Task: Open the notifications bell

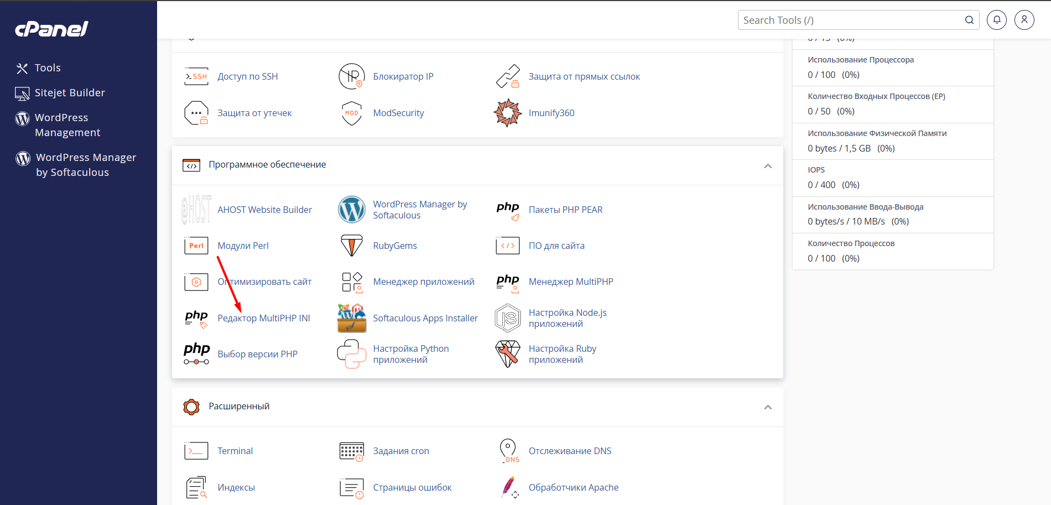Action: (x=997, y=20)
